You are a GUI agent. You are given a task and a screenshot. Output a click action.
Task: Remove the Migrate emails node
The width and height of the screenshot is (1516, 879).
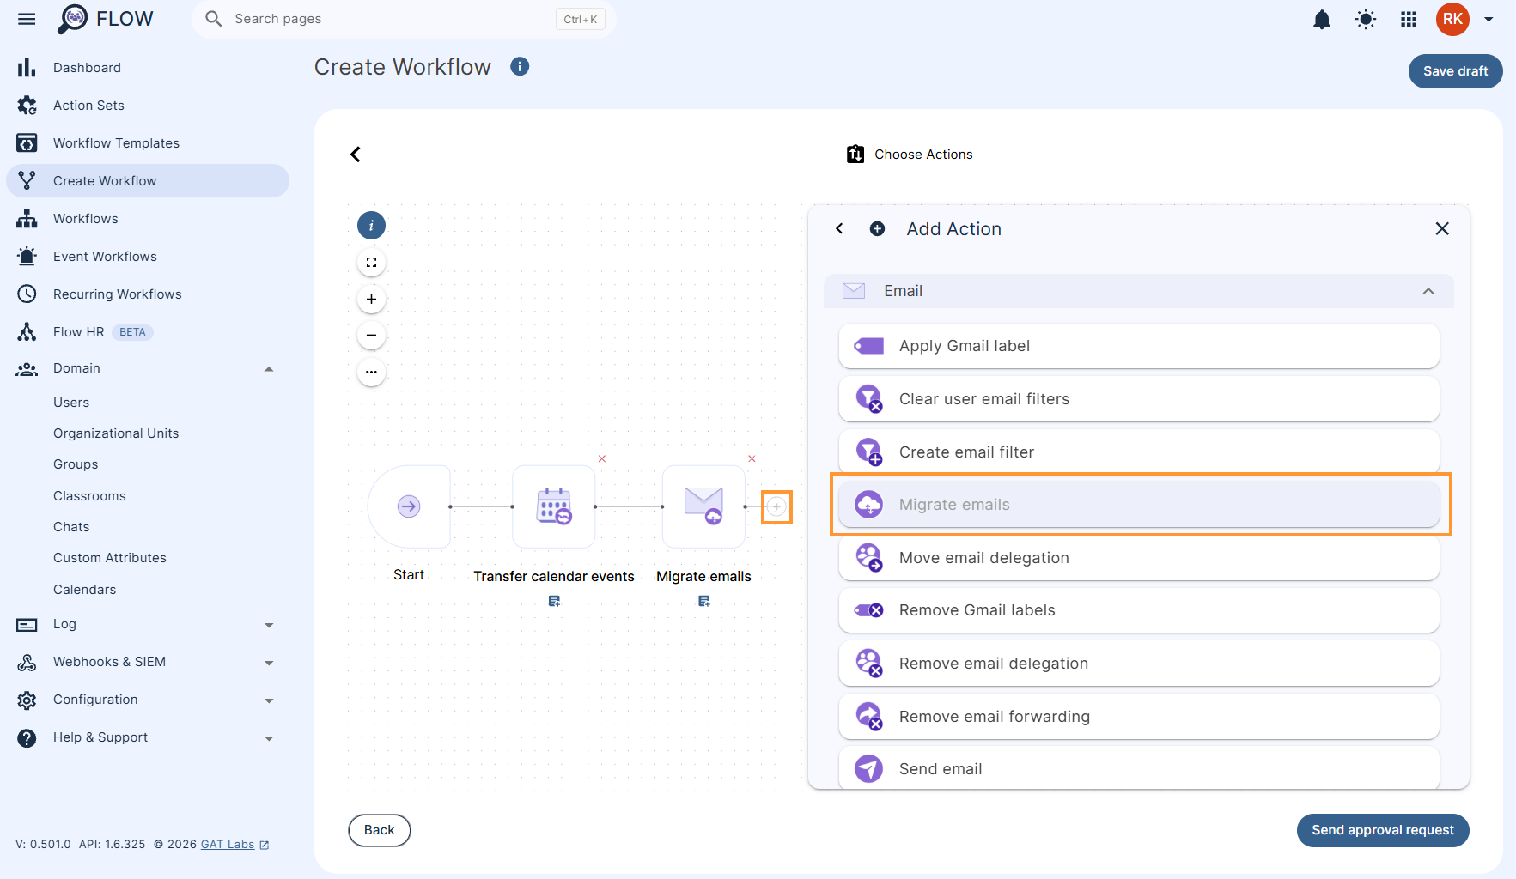752,458
